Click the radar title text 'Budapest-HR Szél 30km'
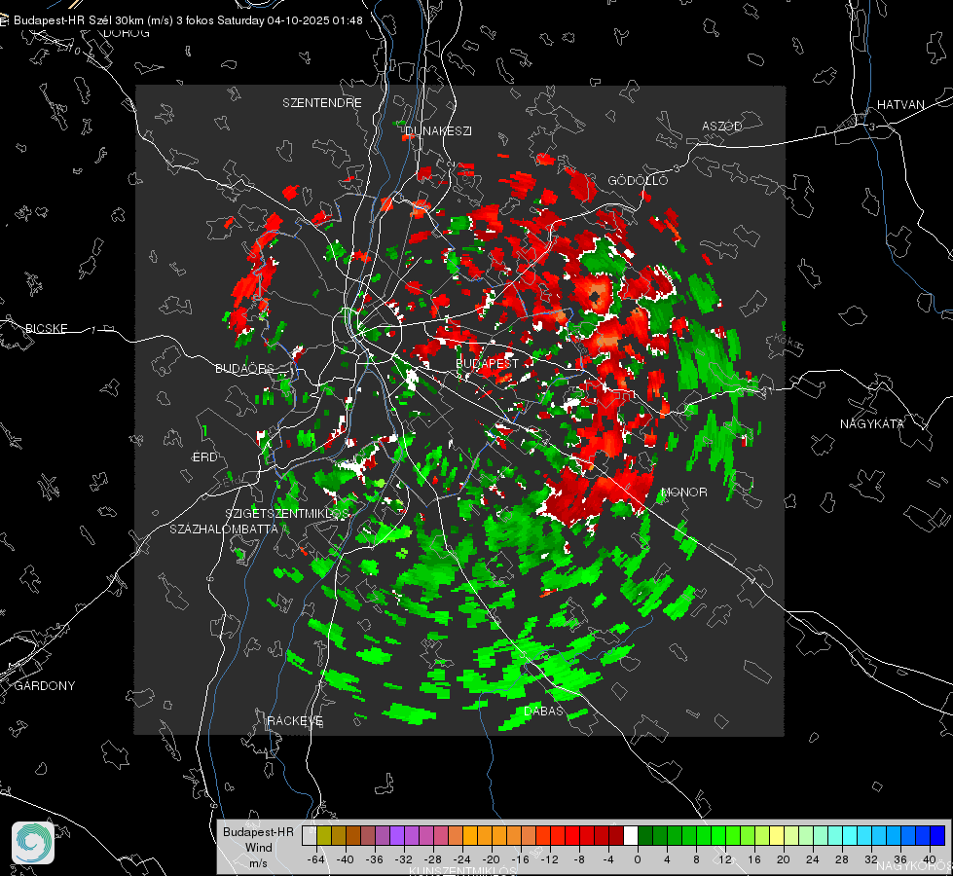 (79, 20)
